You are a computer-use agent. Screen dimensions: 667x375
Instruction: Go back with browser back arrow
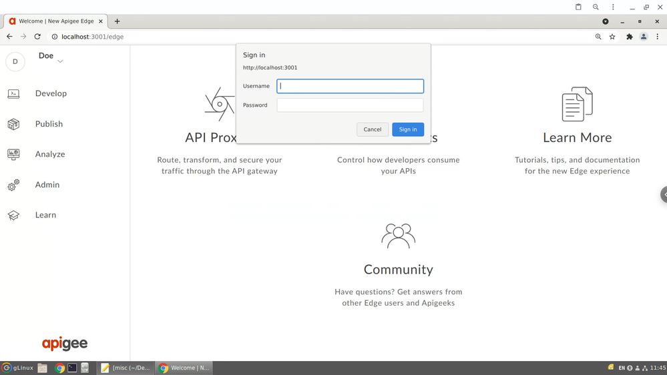pyautogui.click(x=9, y=37)
